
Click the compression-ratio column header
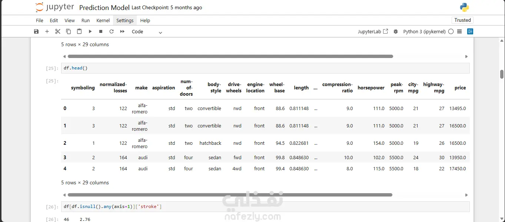tap(338, 88)
